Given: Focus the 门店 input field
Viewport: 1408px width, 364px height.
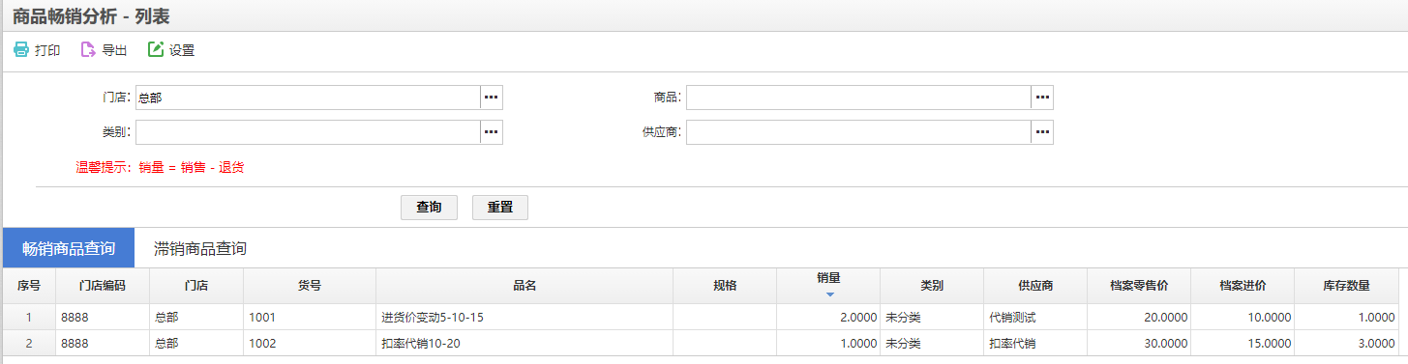Looking at the screenshot, I should (x=308, y=98).
